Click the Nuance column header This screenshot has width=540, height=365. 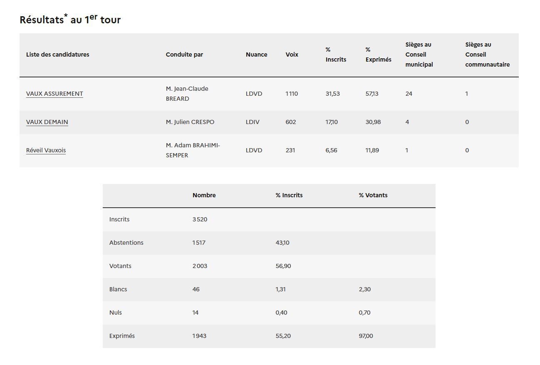point(256,55)
